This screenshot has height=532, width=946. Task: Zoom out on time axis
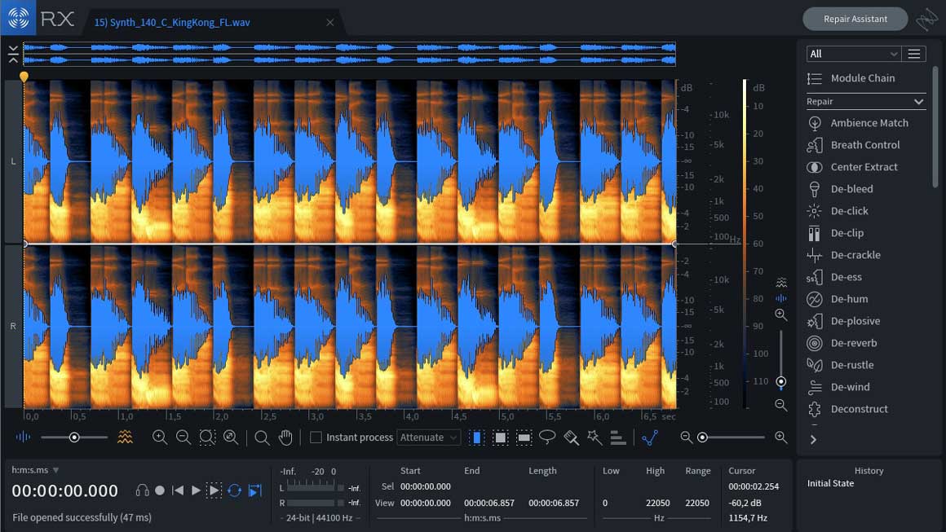(183, 437)
